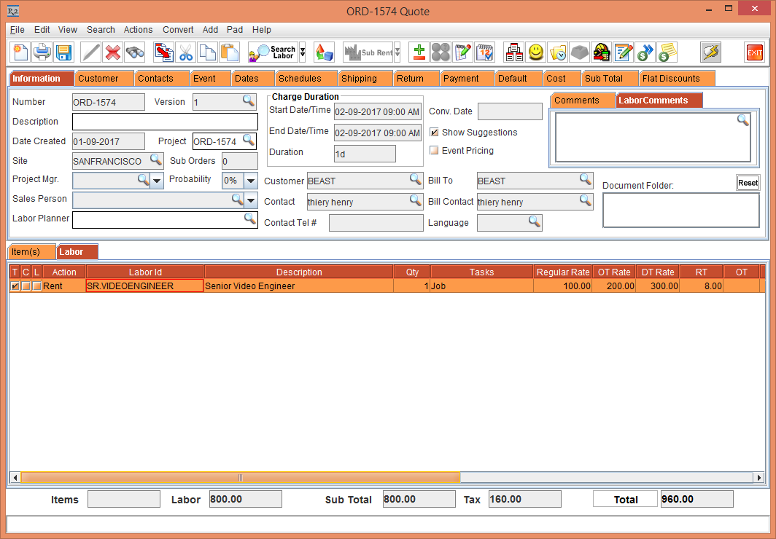Image resolution: width=776 pixels, height=539 pixels.
Task: Click the yellow smiley face icon
Action: coord(536,52)
